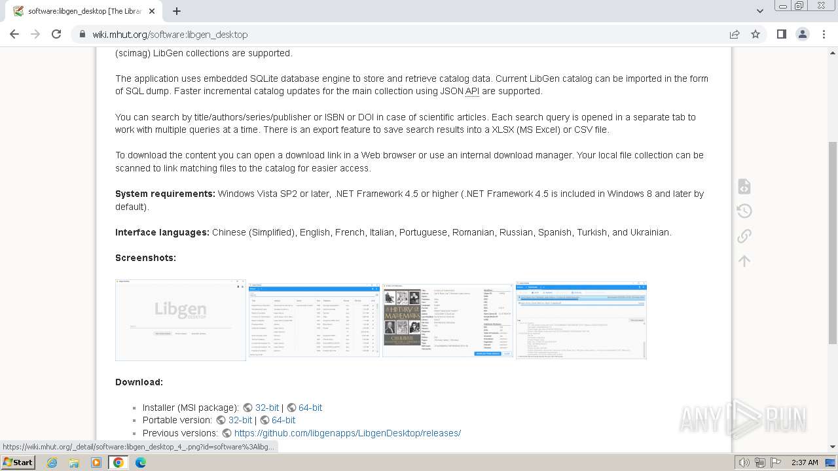838x471 pixels.
Task: Reload the current page
Action: tap(56, 34)
